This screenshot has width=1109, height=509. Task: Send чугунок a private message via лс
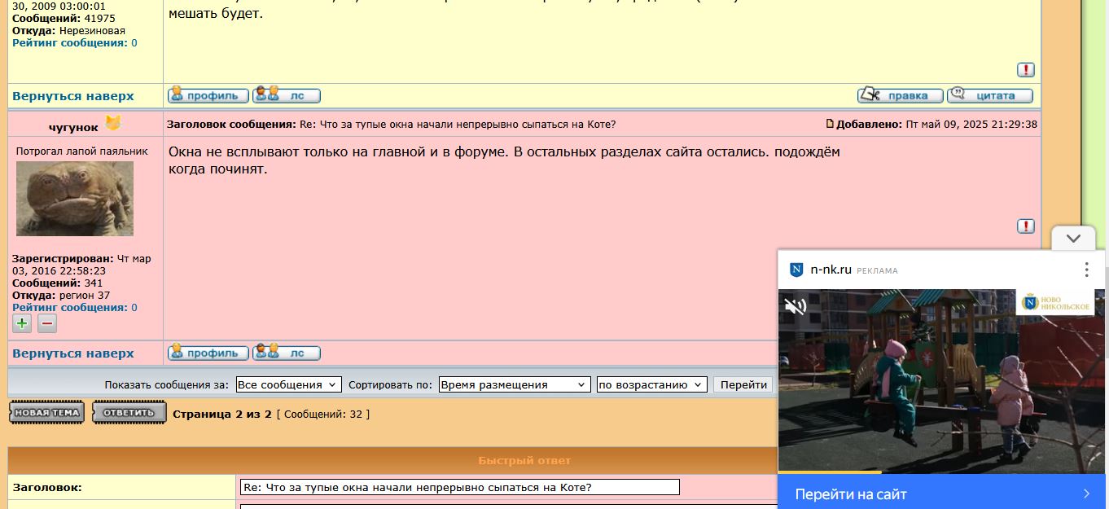tap(287, 353)
